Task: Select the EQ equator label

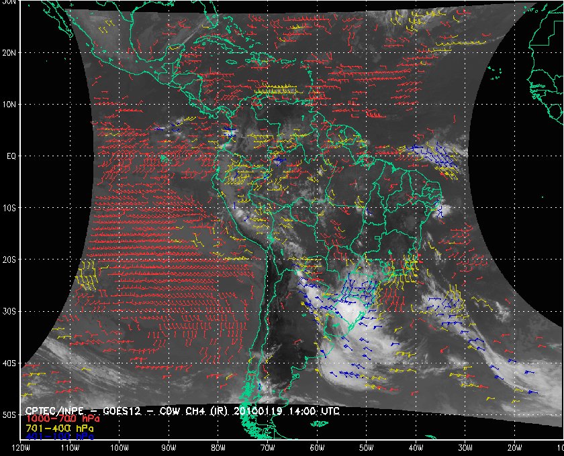Action: click(11, 156)
